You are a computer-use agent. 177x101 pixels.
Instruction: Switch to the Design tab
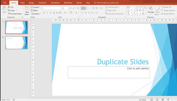click(31, 2)
